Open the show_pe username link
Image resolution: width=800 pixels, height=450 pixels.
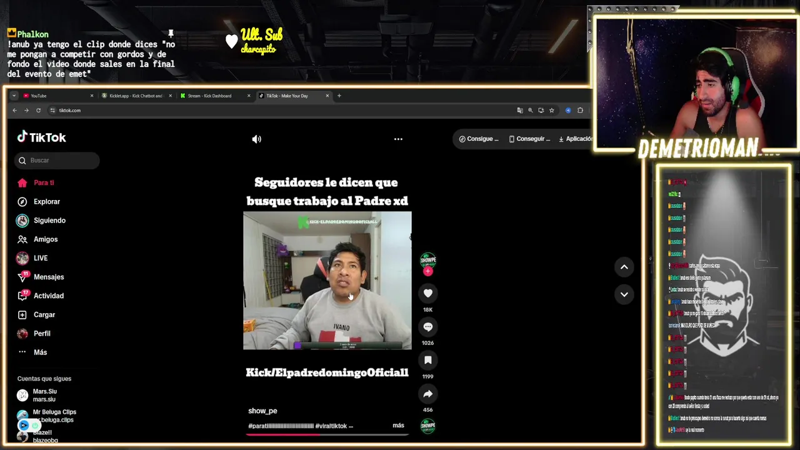[262, 411]
